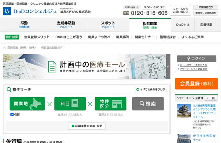Open the 開業地 location selector with Japan map
Screen dimensions: 221x143
point(27,104)
